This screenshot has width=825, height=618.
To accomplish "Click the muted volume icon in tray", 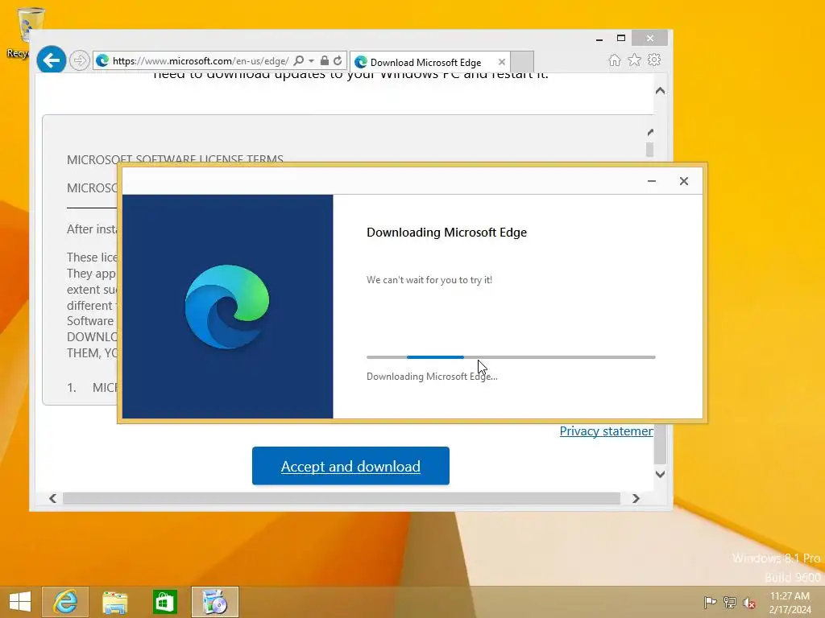I will 749,602.
